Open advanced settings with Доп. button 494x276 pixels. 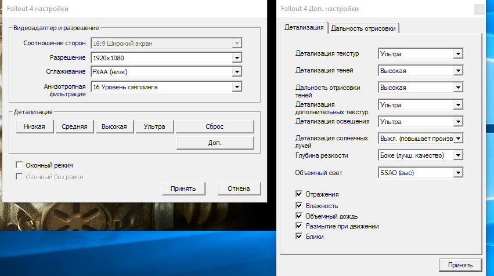click(215, 143)
